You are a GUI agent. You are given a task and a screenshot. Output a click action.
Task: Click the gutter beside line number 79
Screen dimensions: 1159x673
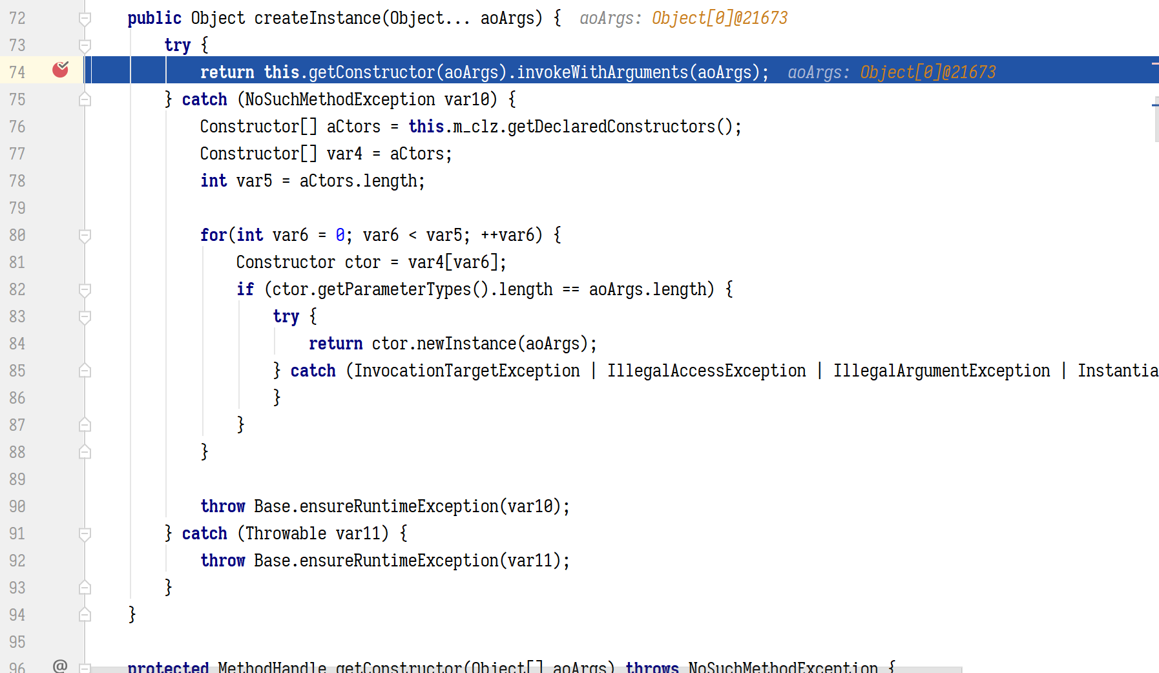pos(60,208)
